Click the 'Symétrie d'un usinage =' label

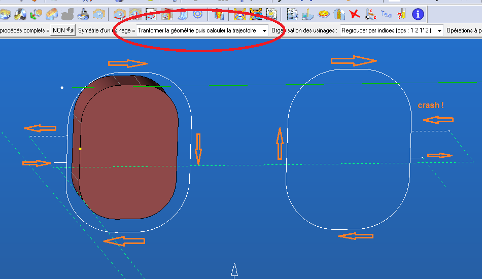click(107, 30)
